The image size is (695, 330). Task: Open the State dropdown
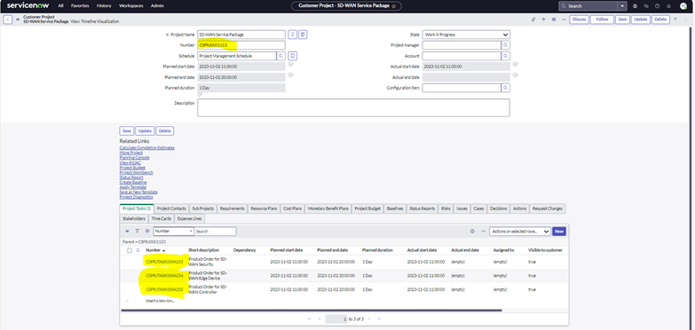(x=466, y=34)
